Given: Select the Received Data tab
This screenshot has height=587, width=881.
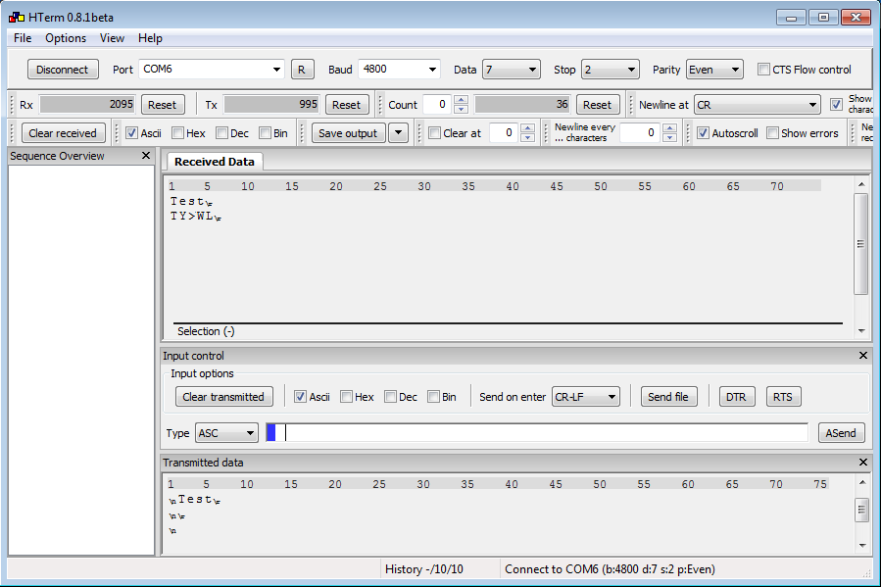Looking at the screenshot, I should click(x=214, y=162).
